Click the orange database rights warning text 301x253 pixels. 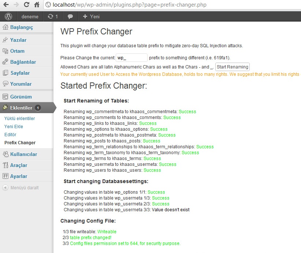click(x=180, y=74)
